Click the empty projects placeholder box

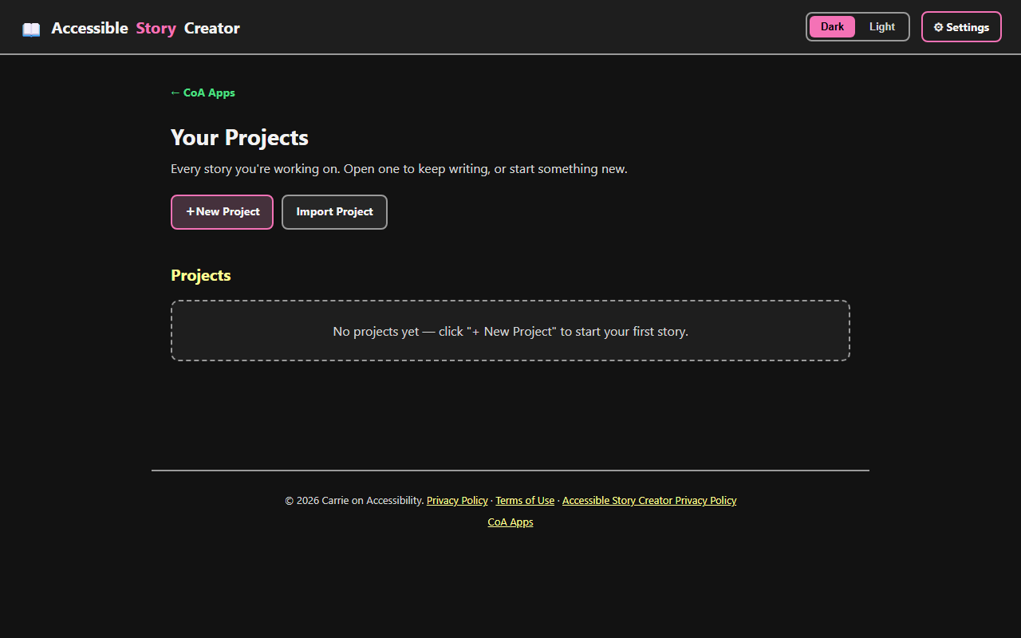click(510, 331)
